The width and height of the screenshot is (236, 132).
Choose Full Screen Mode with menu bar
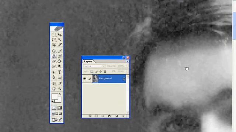57,114
